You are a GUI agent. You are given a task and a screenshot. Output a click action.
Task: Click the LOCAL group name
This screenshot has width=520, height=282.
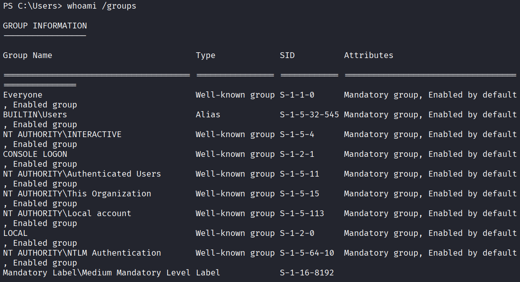click(15, 233)
